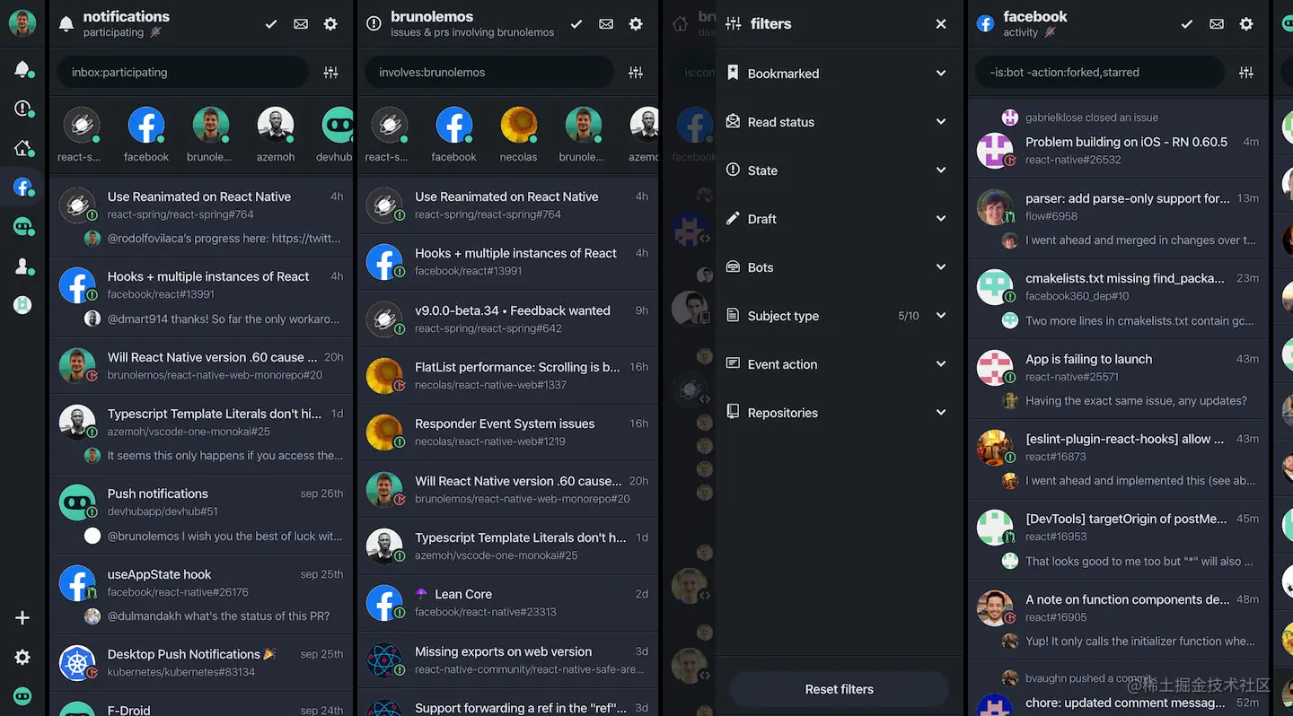This screenshot has height=716, width=1293.
Task: Click envelope icon in brunolemos column header
Action: click(606, 24)
